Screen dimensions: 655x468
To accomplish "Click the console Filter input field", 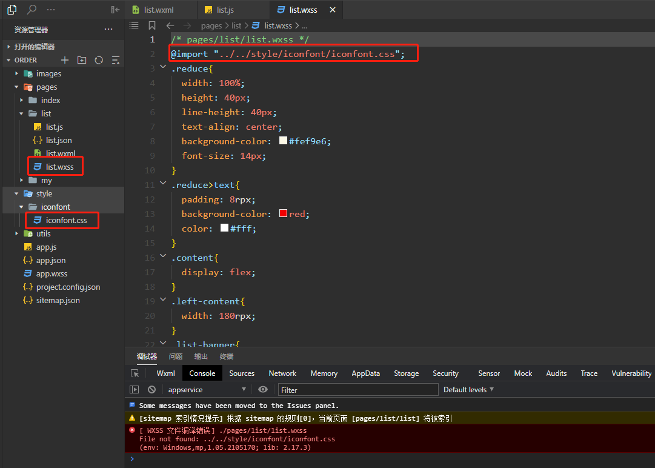I will tap(358, 390).
